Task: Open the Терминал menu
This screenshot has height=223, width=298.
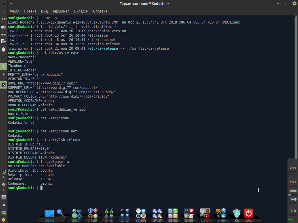Action: [x=61, y=11]
